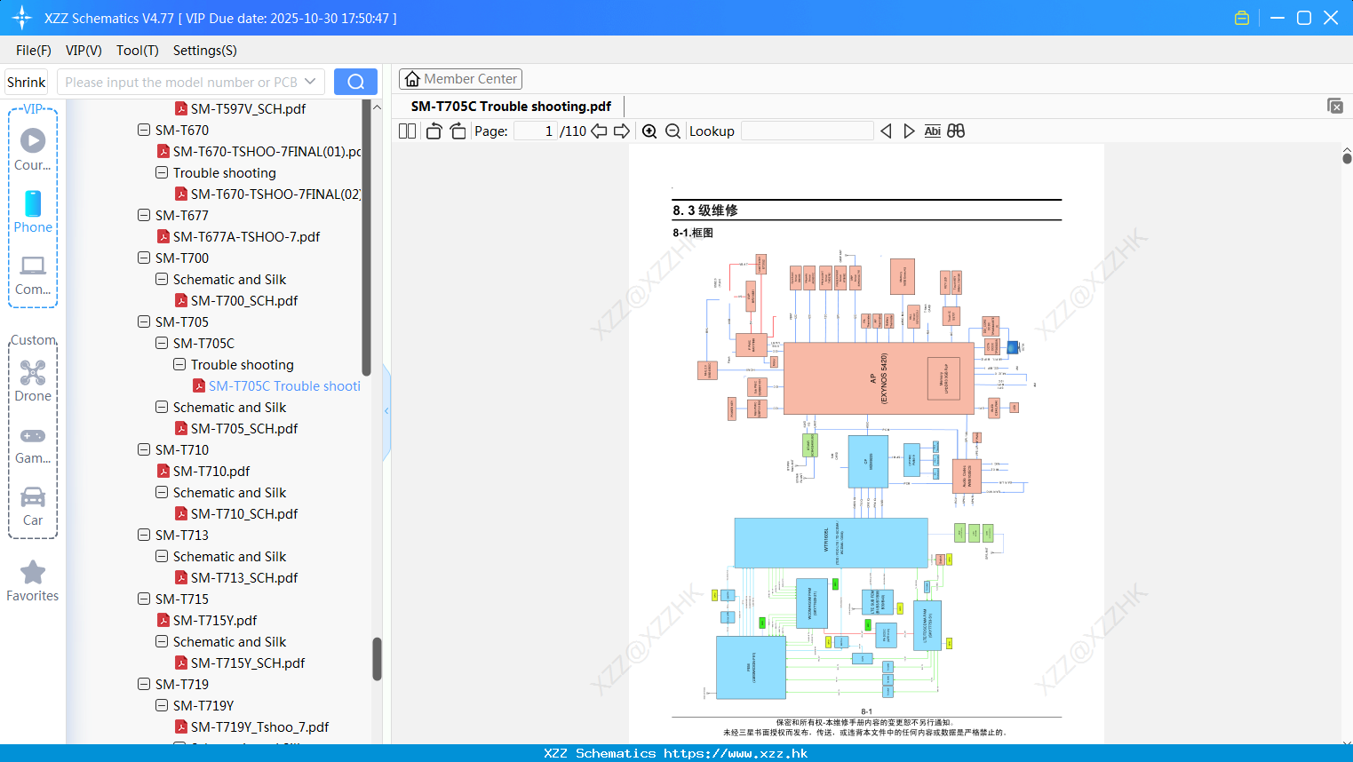The image size is (1353, 762).
Task: Open the Settings(S) menu
Action: point(205,50)
